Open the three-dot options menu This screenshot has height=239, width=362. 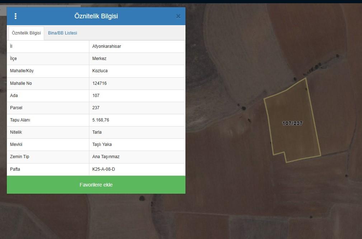pos(15,16)
